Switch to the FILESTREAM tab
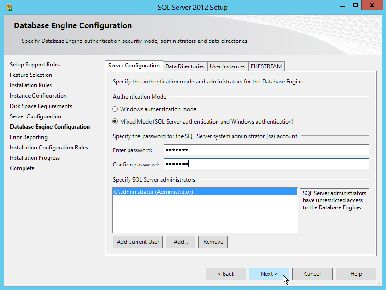The image size is (386, 290). point(266,66)
